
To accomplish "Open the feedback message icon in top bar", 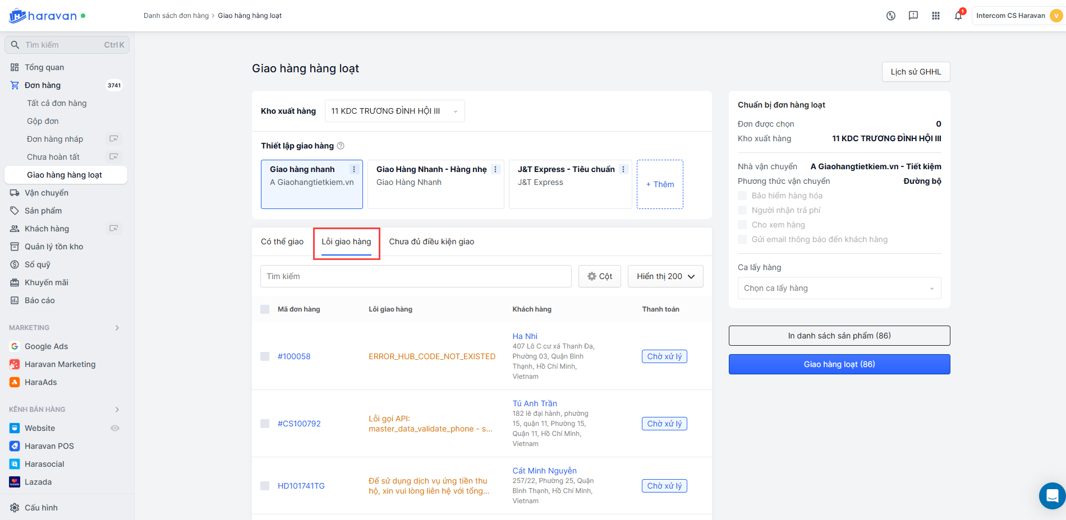I will point(913,16).
